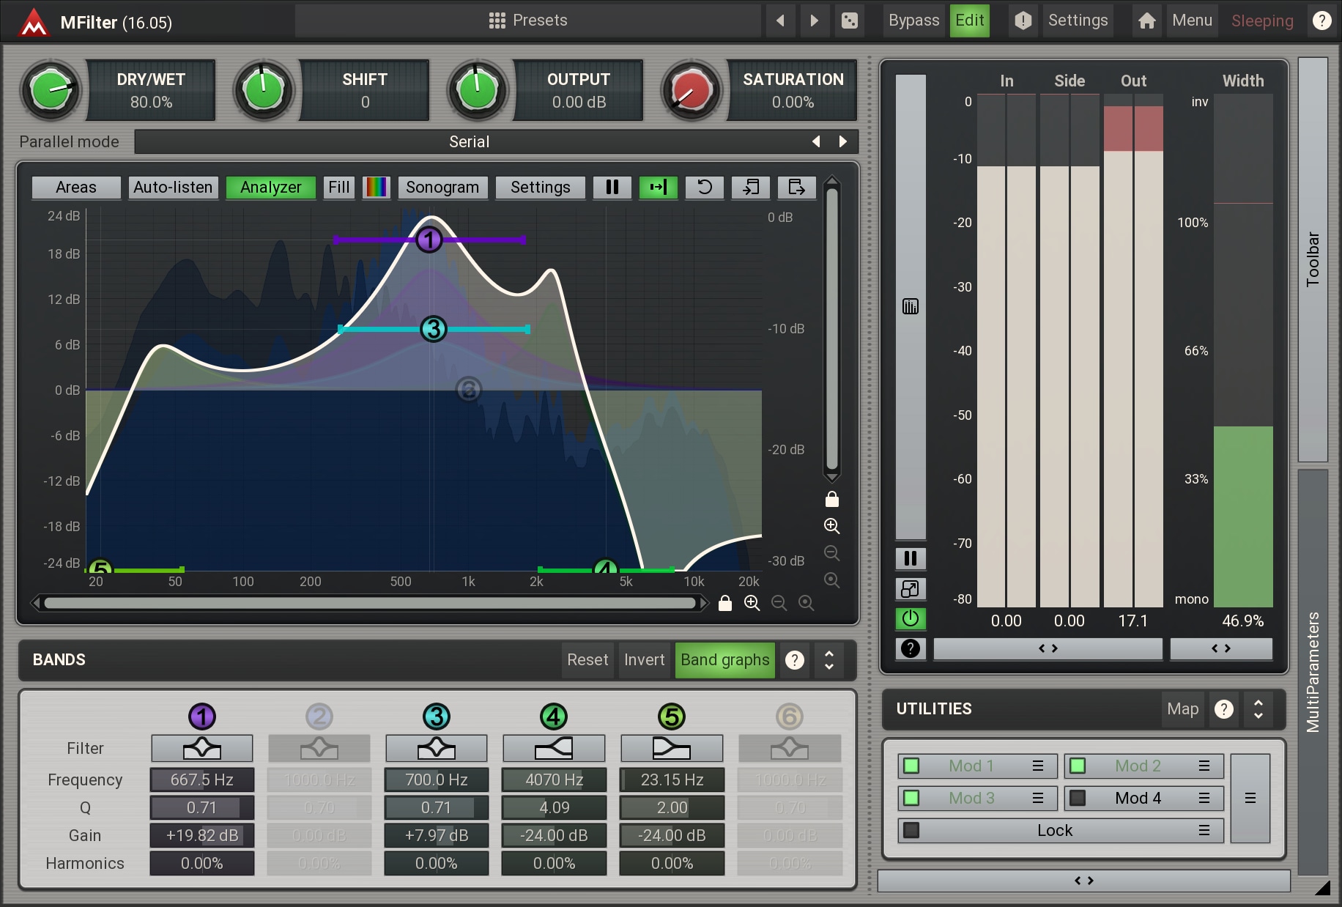Image resolution: width=1342 pixels, height=907 pixels.
Task: Click Invert in the Bands header
Action: click(645, 660)
